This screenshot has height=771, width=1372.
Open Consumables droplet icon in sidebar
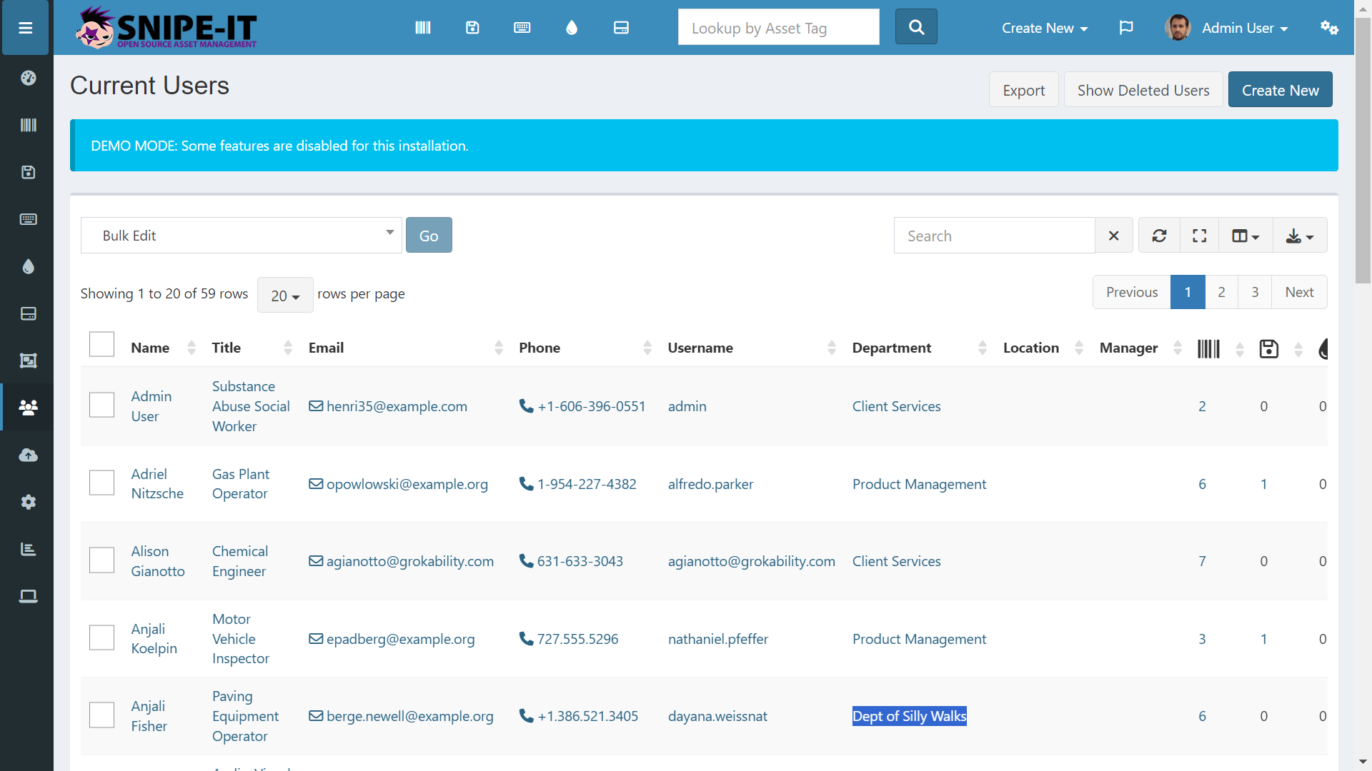pos(29,266)
